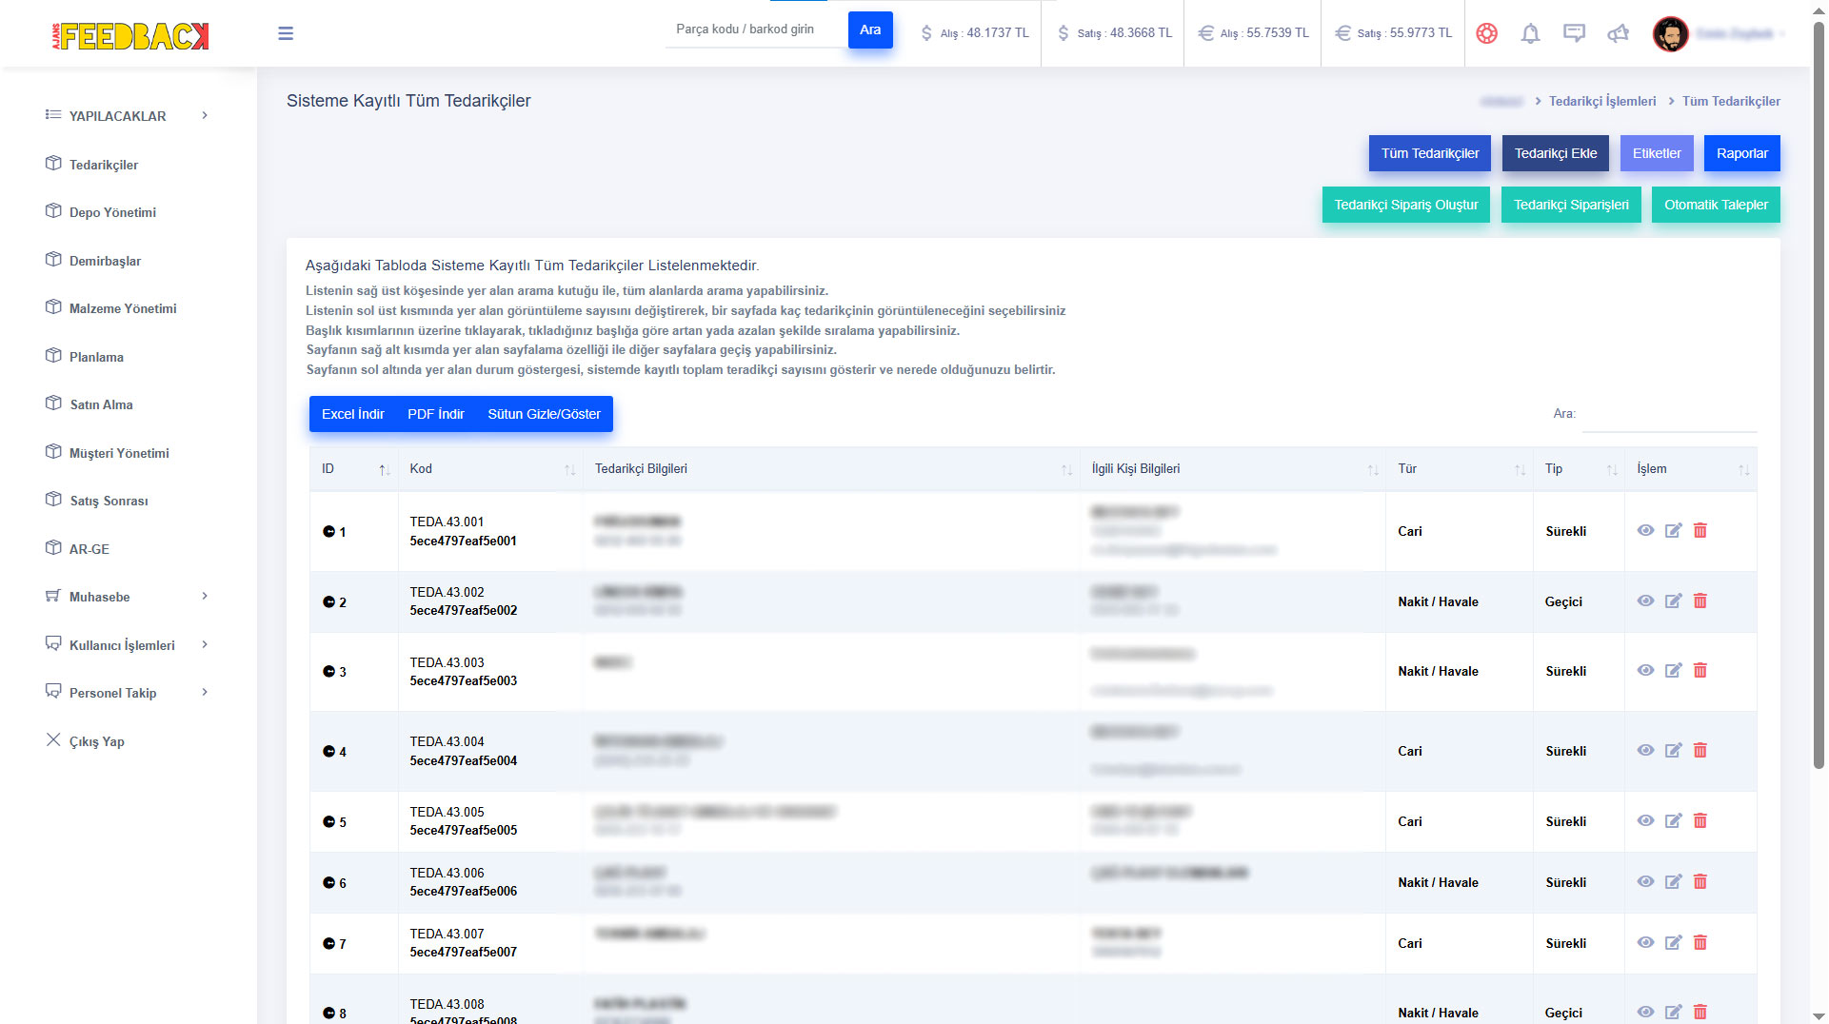This screenshot has height=1024, width=1829.
Task: Expand the YAPILACAKLAR sidebar menu
Action: click(x=127, y=116)
